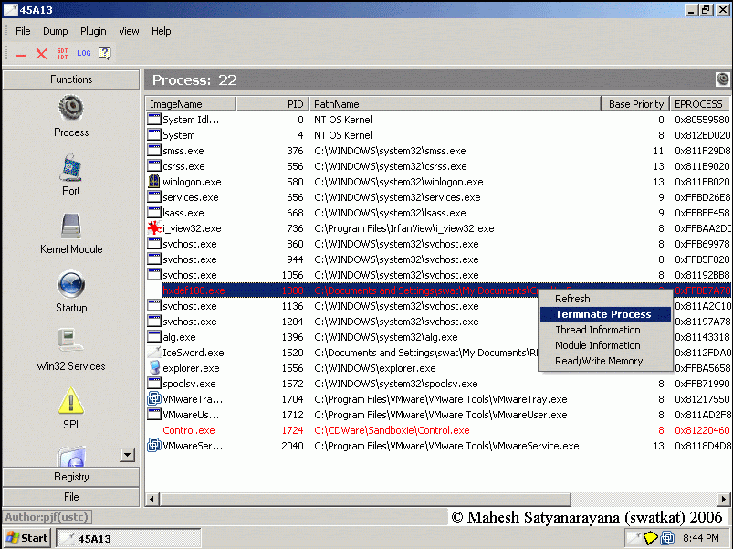The image size is (733, 549).
Task: Choose Module Information from context menu
Action: click(605, 345)
